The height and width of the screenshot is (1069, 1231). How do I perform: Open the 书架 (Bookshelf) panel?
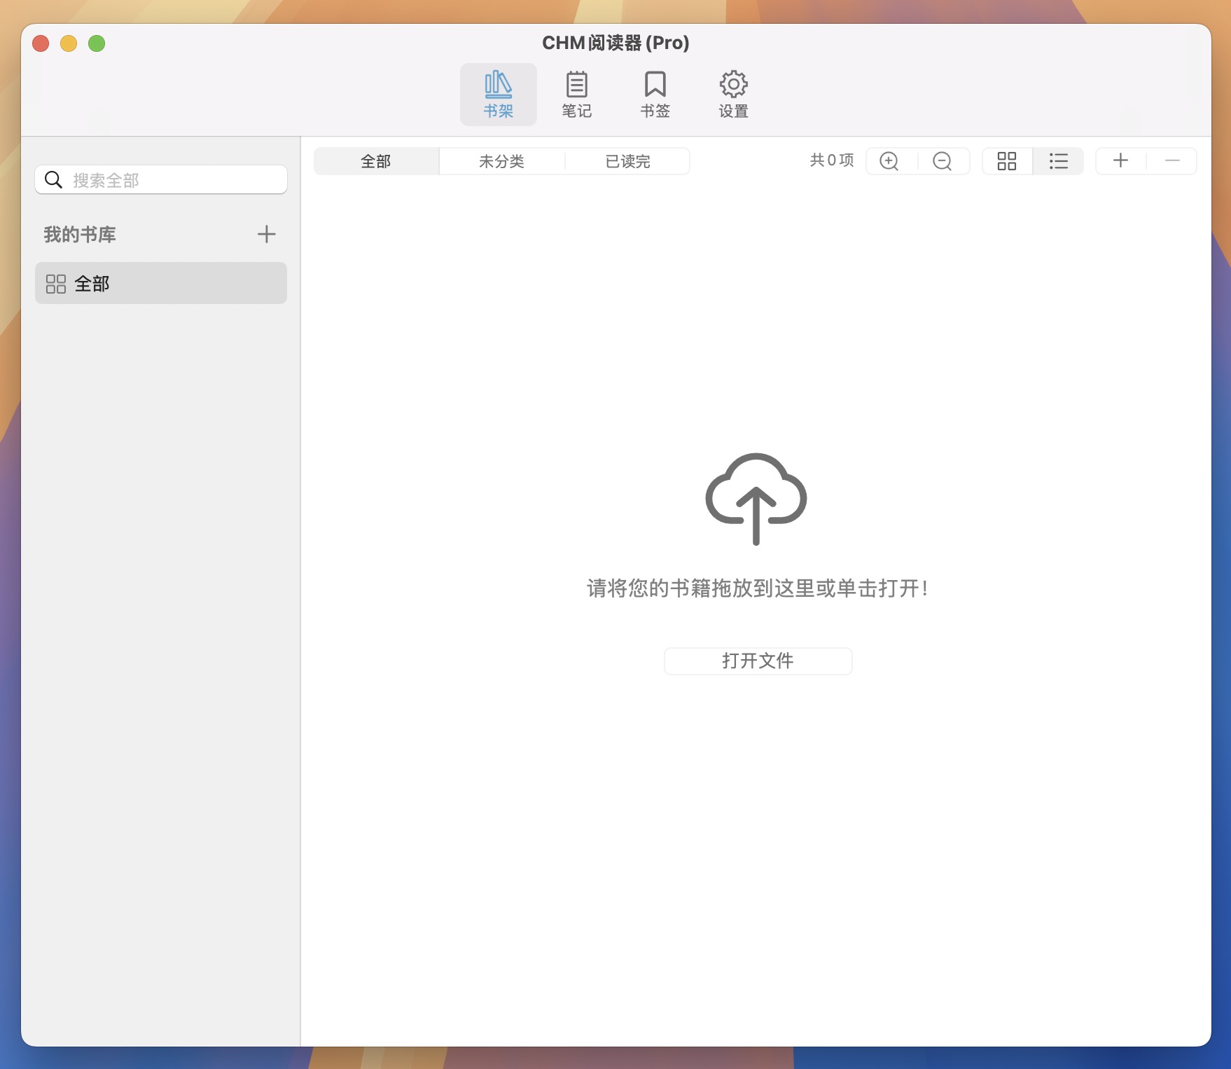(x=498, y=93)
